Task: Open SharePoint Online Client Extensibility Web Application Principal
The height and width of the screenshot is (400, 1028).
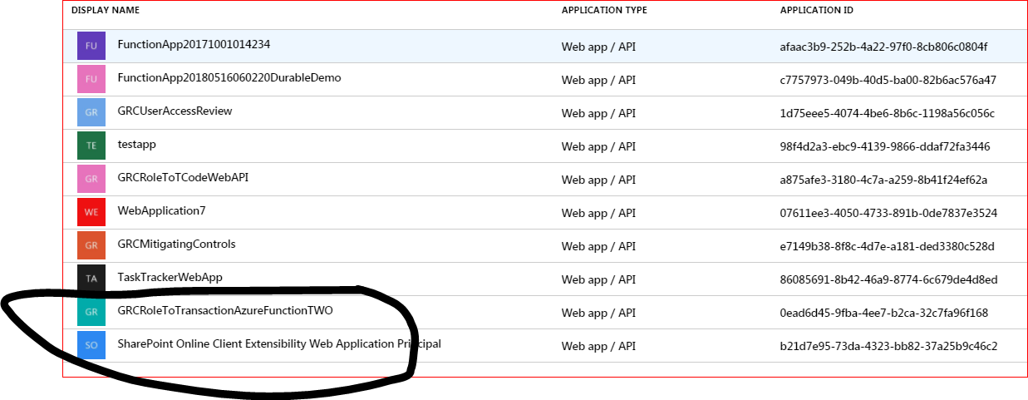Action: click(279, 343)
